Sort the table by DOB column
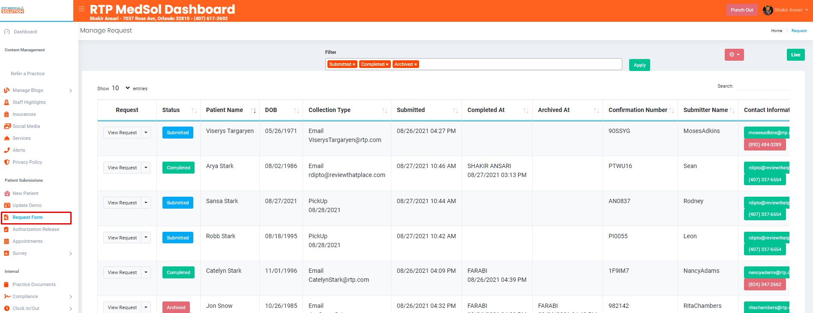813x313 pixels. (281, 110)
